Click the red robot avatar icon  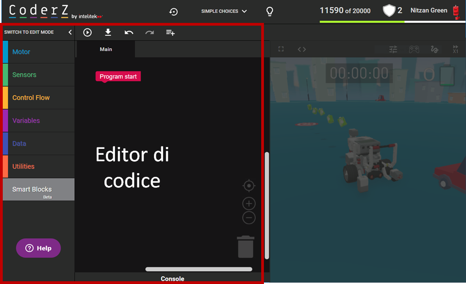coord(456,12)
